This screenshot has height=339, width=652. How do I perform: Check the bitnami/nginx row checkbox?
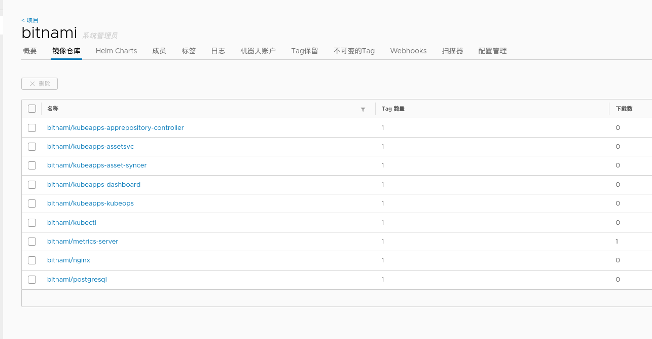click(x=32, y=260)
